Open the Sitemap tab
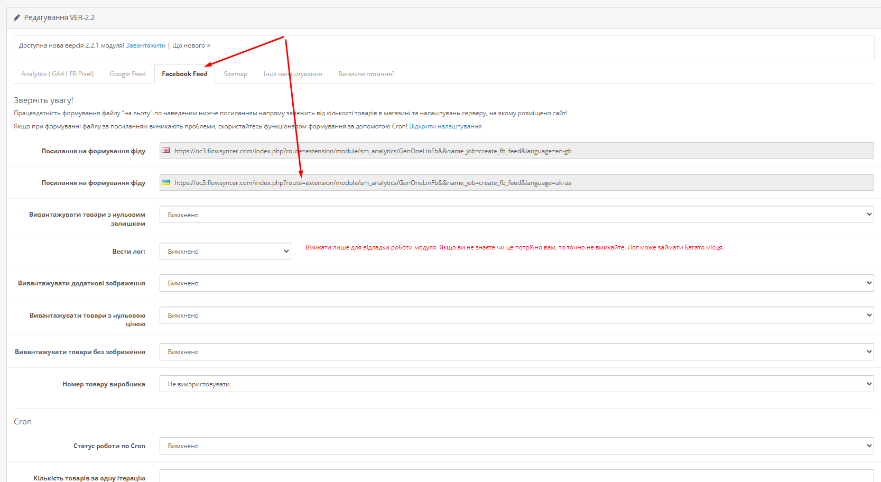Image resolution: width=881 pixels, height=482 pixels. pos(235,74)
